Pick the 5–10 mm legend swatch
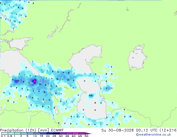The height and width of the screenshot is (137, 177). 30,133
